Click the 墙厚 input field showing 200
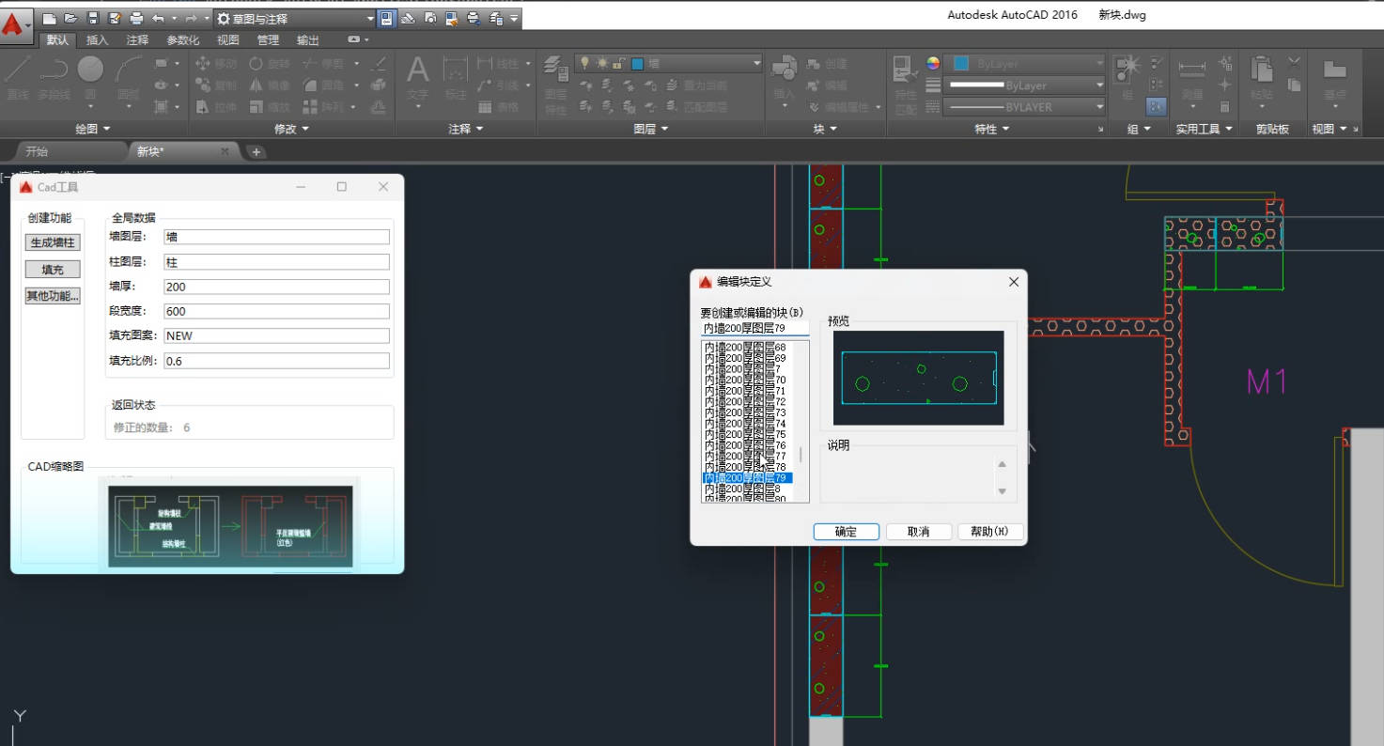 click(275, 287)
